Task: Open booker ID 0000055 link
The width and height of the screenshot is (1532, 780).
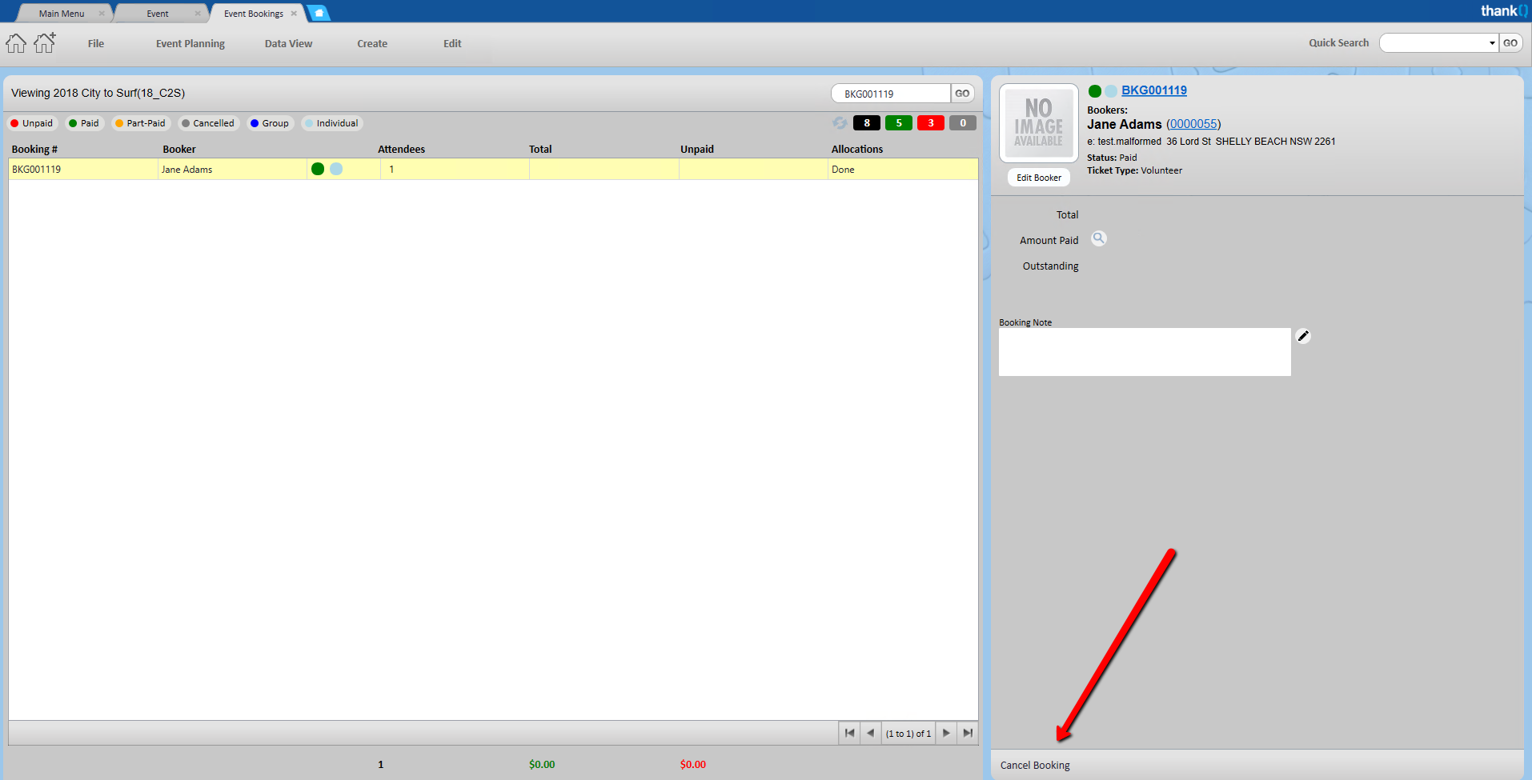Action: (1193, 124)
